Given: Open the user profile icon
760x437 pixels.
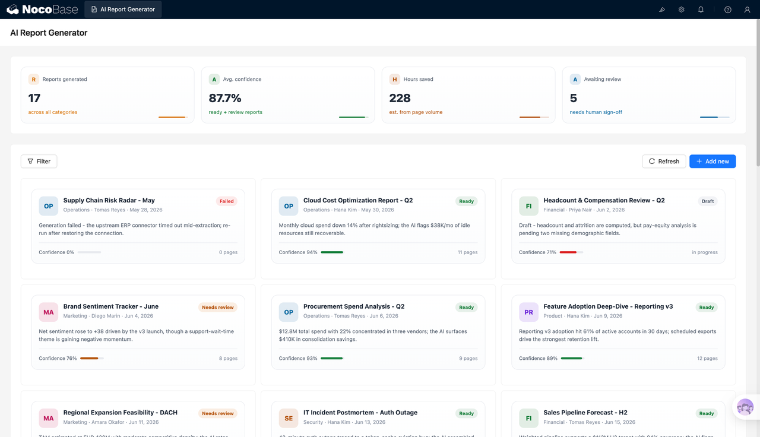Looking at the screenshot, I should pos(748,9).
